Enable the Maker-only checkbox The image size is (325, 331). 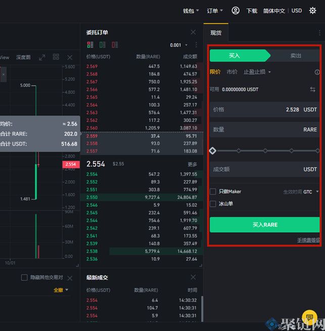(213, 192)
